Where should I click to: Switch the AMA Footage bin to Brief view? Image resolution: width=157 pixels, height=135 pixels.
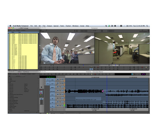point(10,30)
